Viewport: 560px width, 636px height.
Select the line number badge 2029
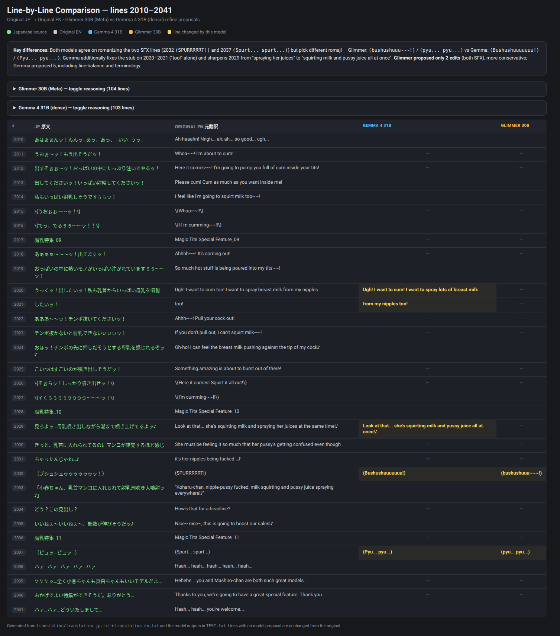19,426
